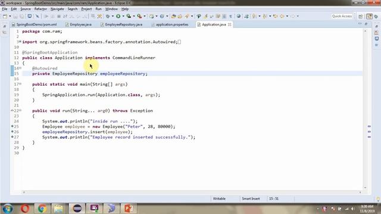
Task: Click overview ruler marker for line 25
Action: pyautogui.click(x=369, y=127)
